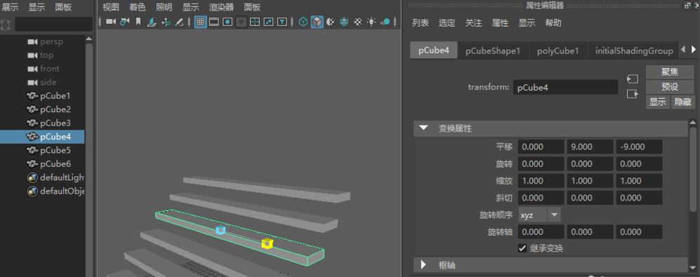
Task: Uncheck the 继承变换 checkbox
Action: click(x=522, y=248)
